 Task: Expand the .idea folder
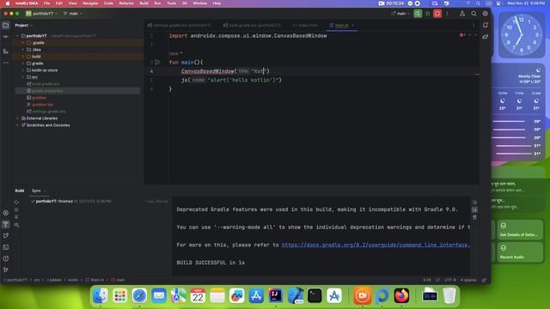pos(23,50)
